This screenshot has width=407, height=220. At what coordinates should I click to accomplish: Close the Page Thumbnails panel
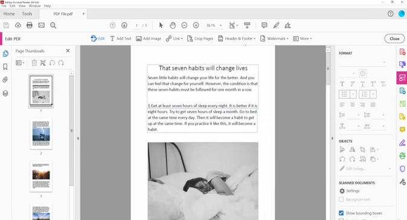[68, 51]
